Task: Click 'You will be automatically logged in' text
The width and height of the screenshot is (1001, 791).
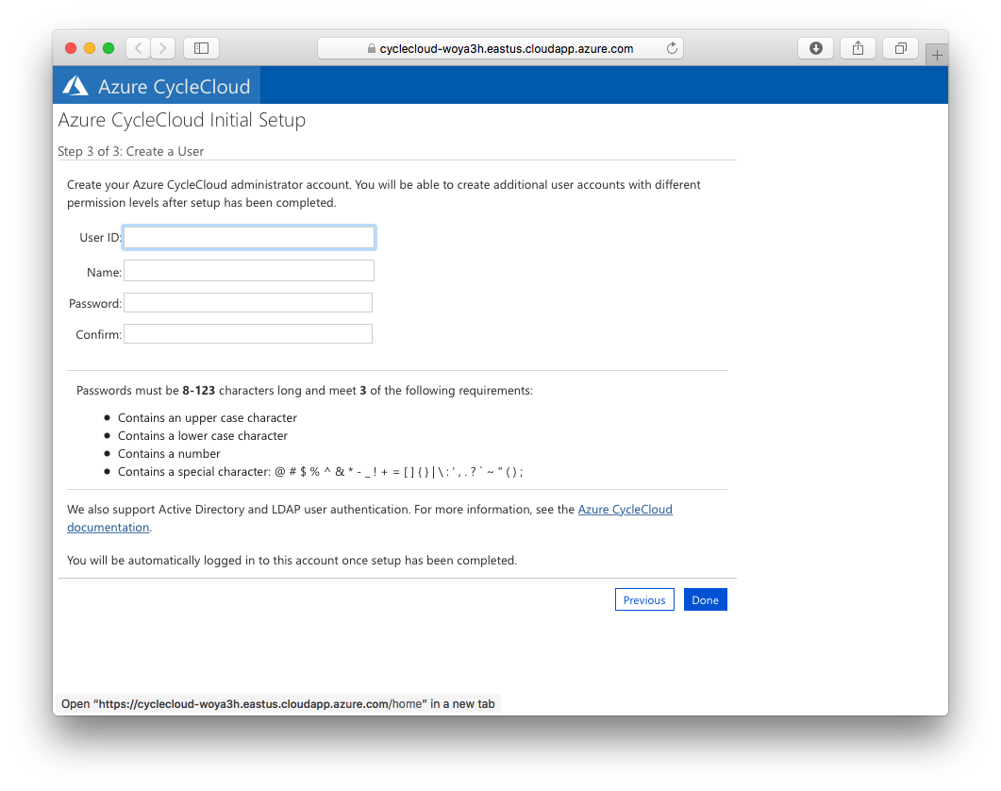Action: 292,561
